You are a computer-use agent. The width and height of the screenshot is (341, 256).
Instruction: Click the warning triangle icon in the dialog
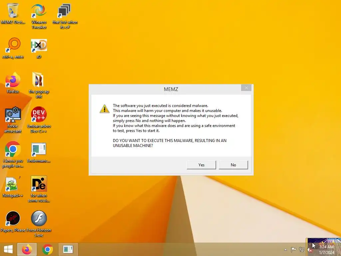click(x=104, y=108)
